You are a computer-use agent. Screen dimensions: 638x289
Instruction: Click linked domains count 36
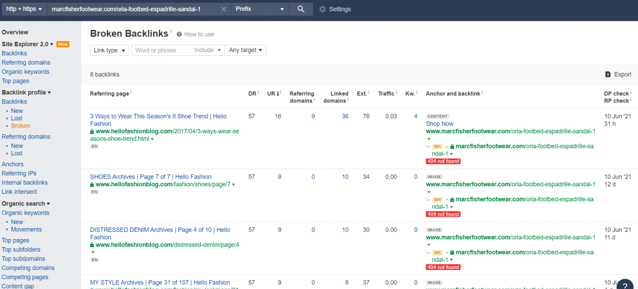[345, 116]
